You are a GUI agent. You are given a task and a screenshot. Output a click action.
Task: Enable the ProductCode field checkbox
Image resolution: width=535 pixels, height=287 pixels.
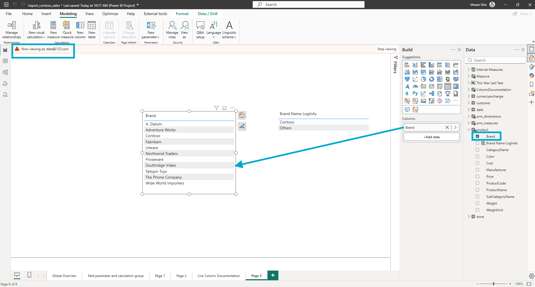[x=477, y=183]
